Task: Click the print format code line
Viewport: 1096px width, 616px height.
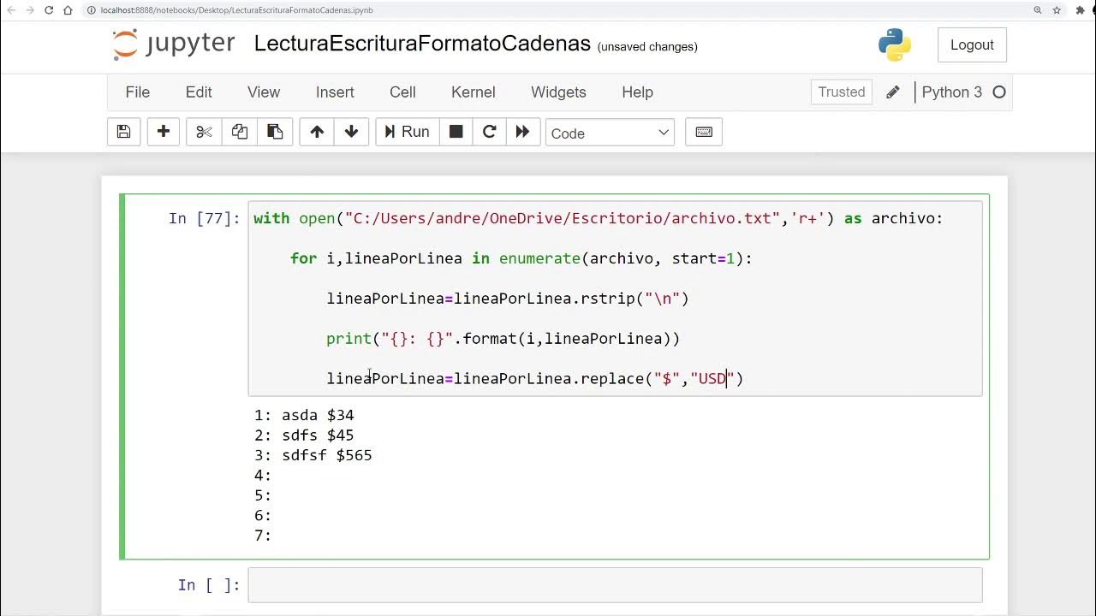Action: pyautogui.click(x=503, y=339)
